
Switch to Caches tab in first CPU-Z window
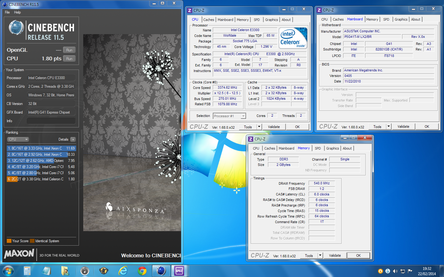click(x=209, y=20)
